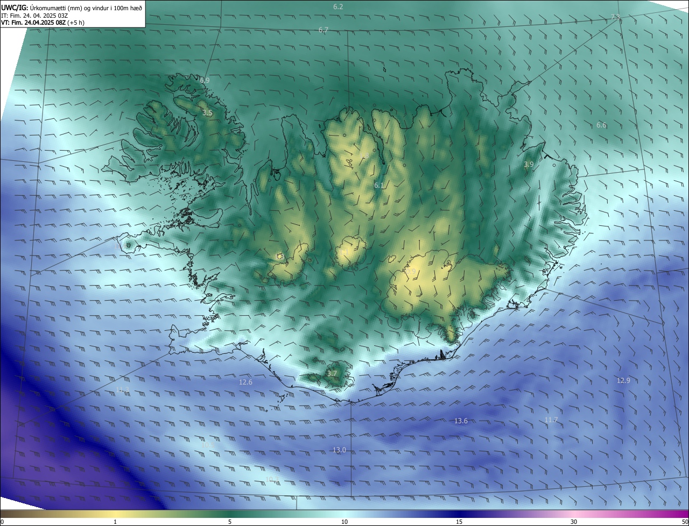Click the 6.6 value label
Image resolution: width=689 pixels, height=526 pixels.
click(x=601, y=125)
